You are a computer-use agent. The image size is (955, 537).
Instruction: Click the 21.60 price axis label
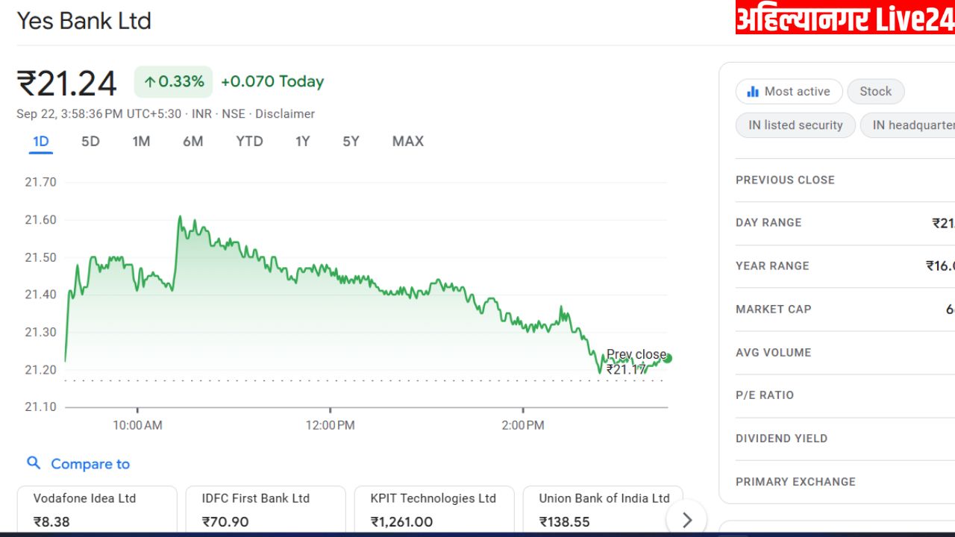point(40,220)
